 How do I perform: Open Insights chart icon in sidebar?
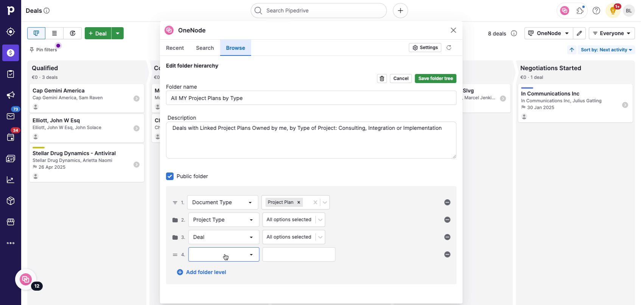(11, 180)
